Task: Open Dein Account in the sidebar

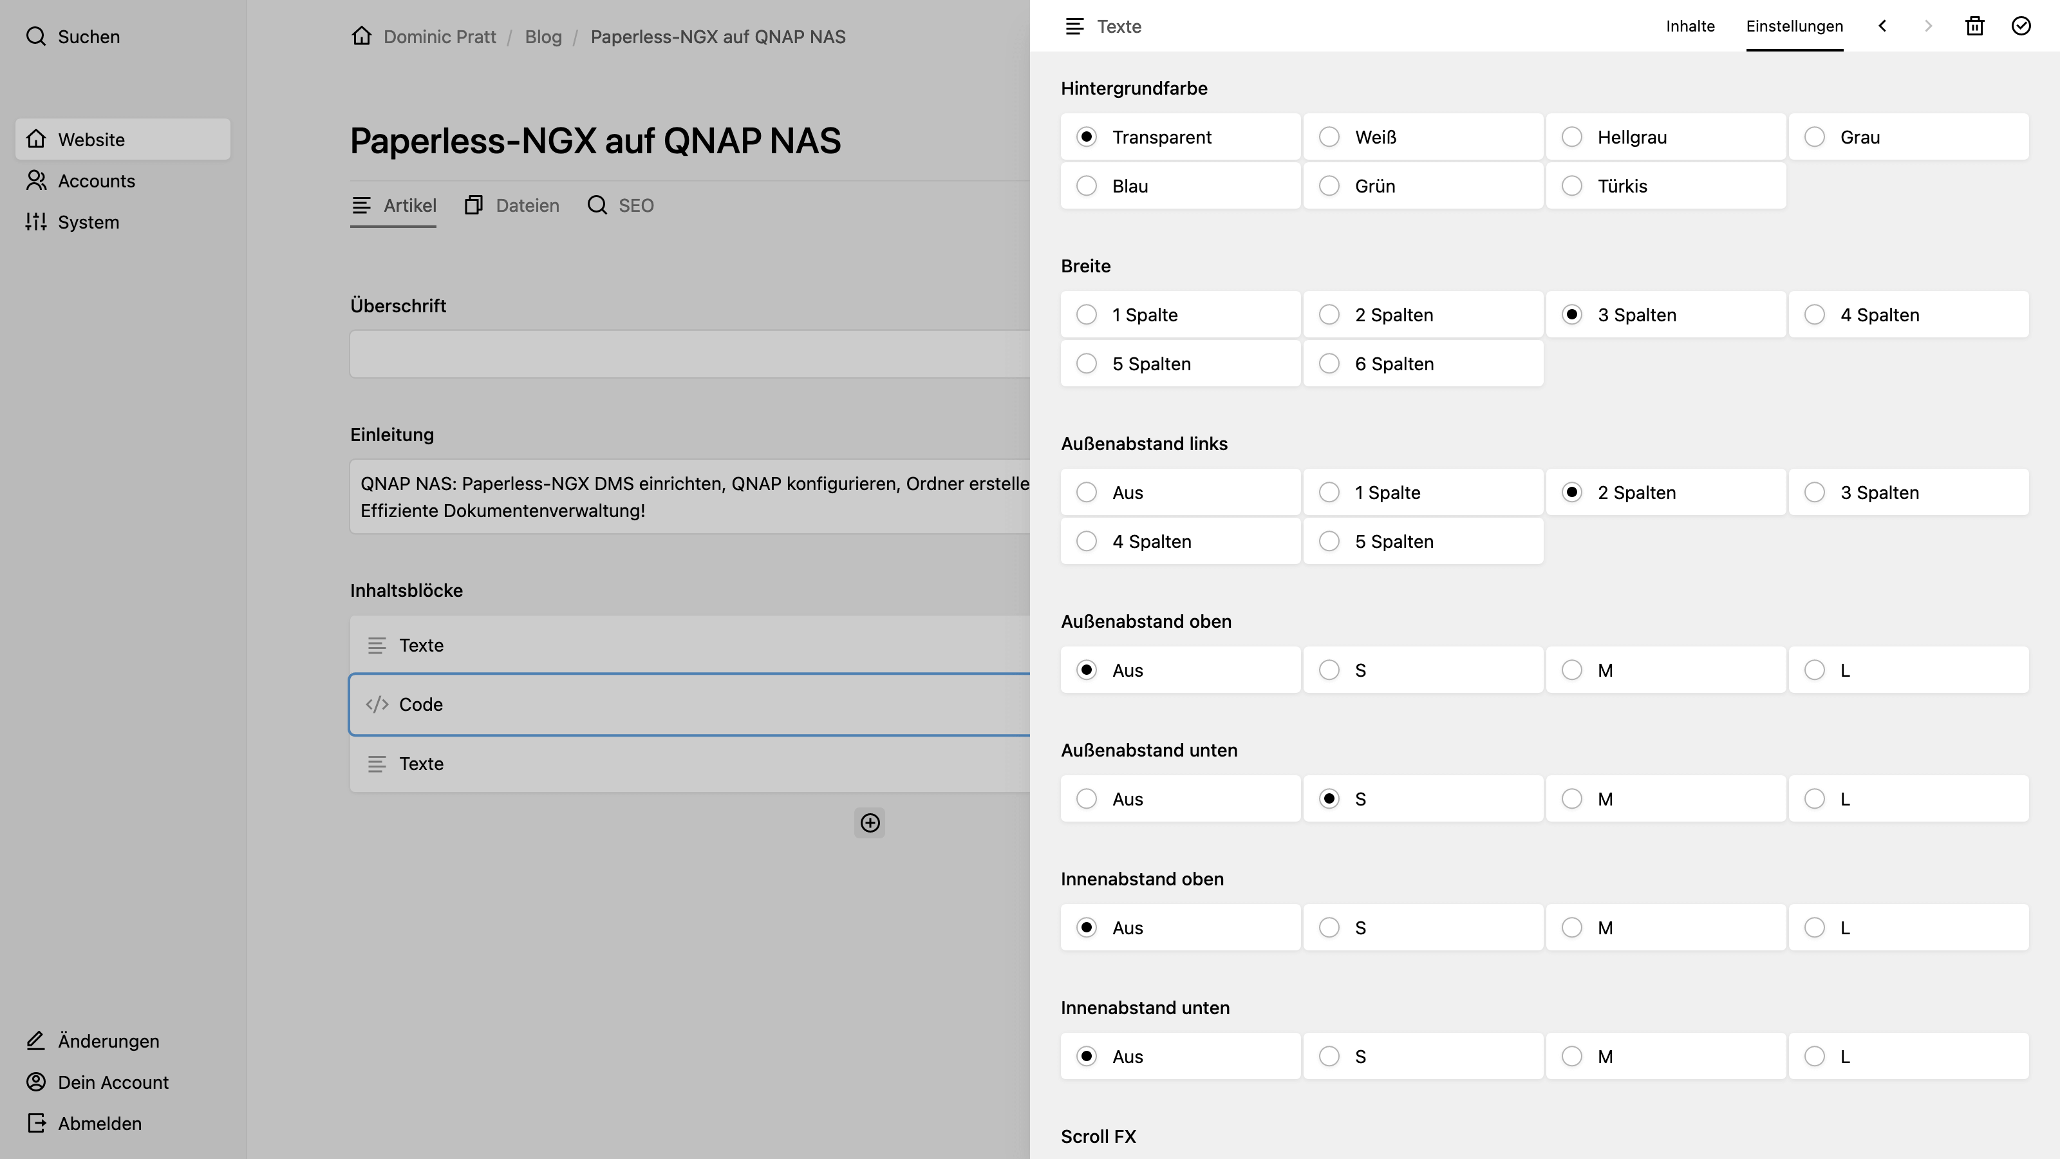Action: [x=122, y=1082]
